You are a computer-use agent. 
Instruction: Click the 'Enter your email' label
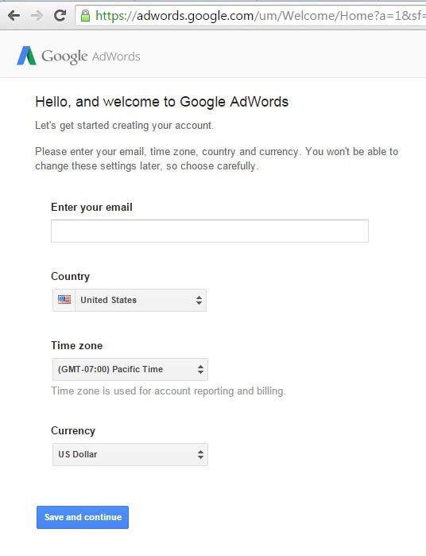click(x=91, y=207)
